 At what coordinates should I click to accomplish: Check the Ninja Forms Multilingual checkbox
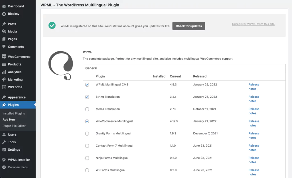click(x=87, y=158)
